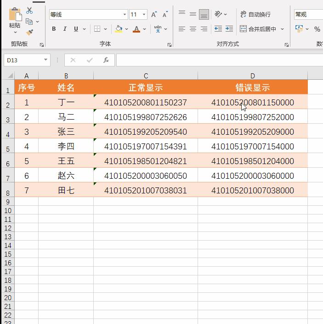Increase indent icon

[229, 29]
